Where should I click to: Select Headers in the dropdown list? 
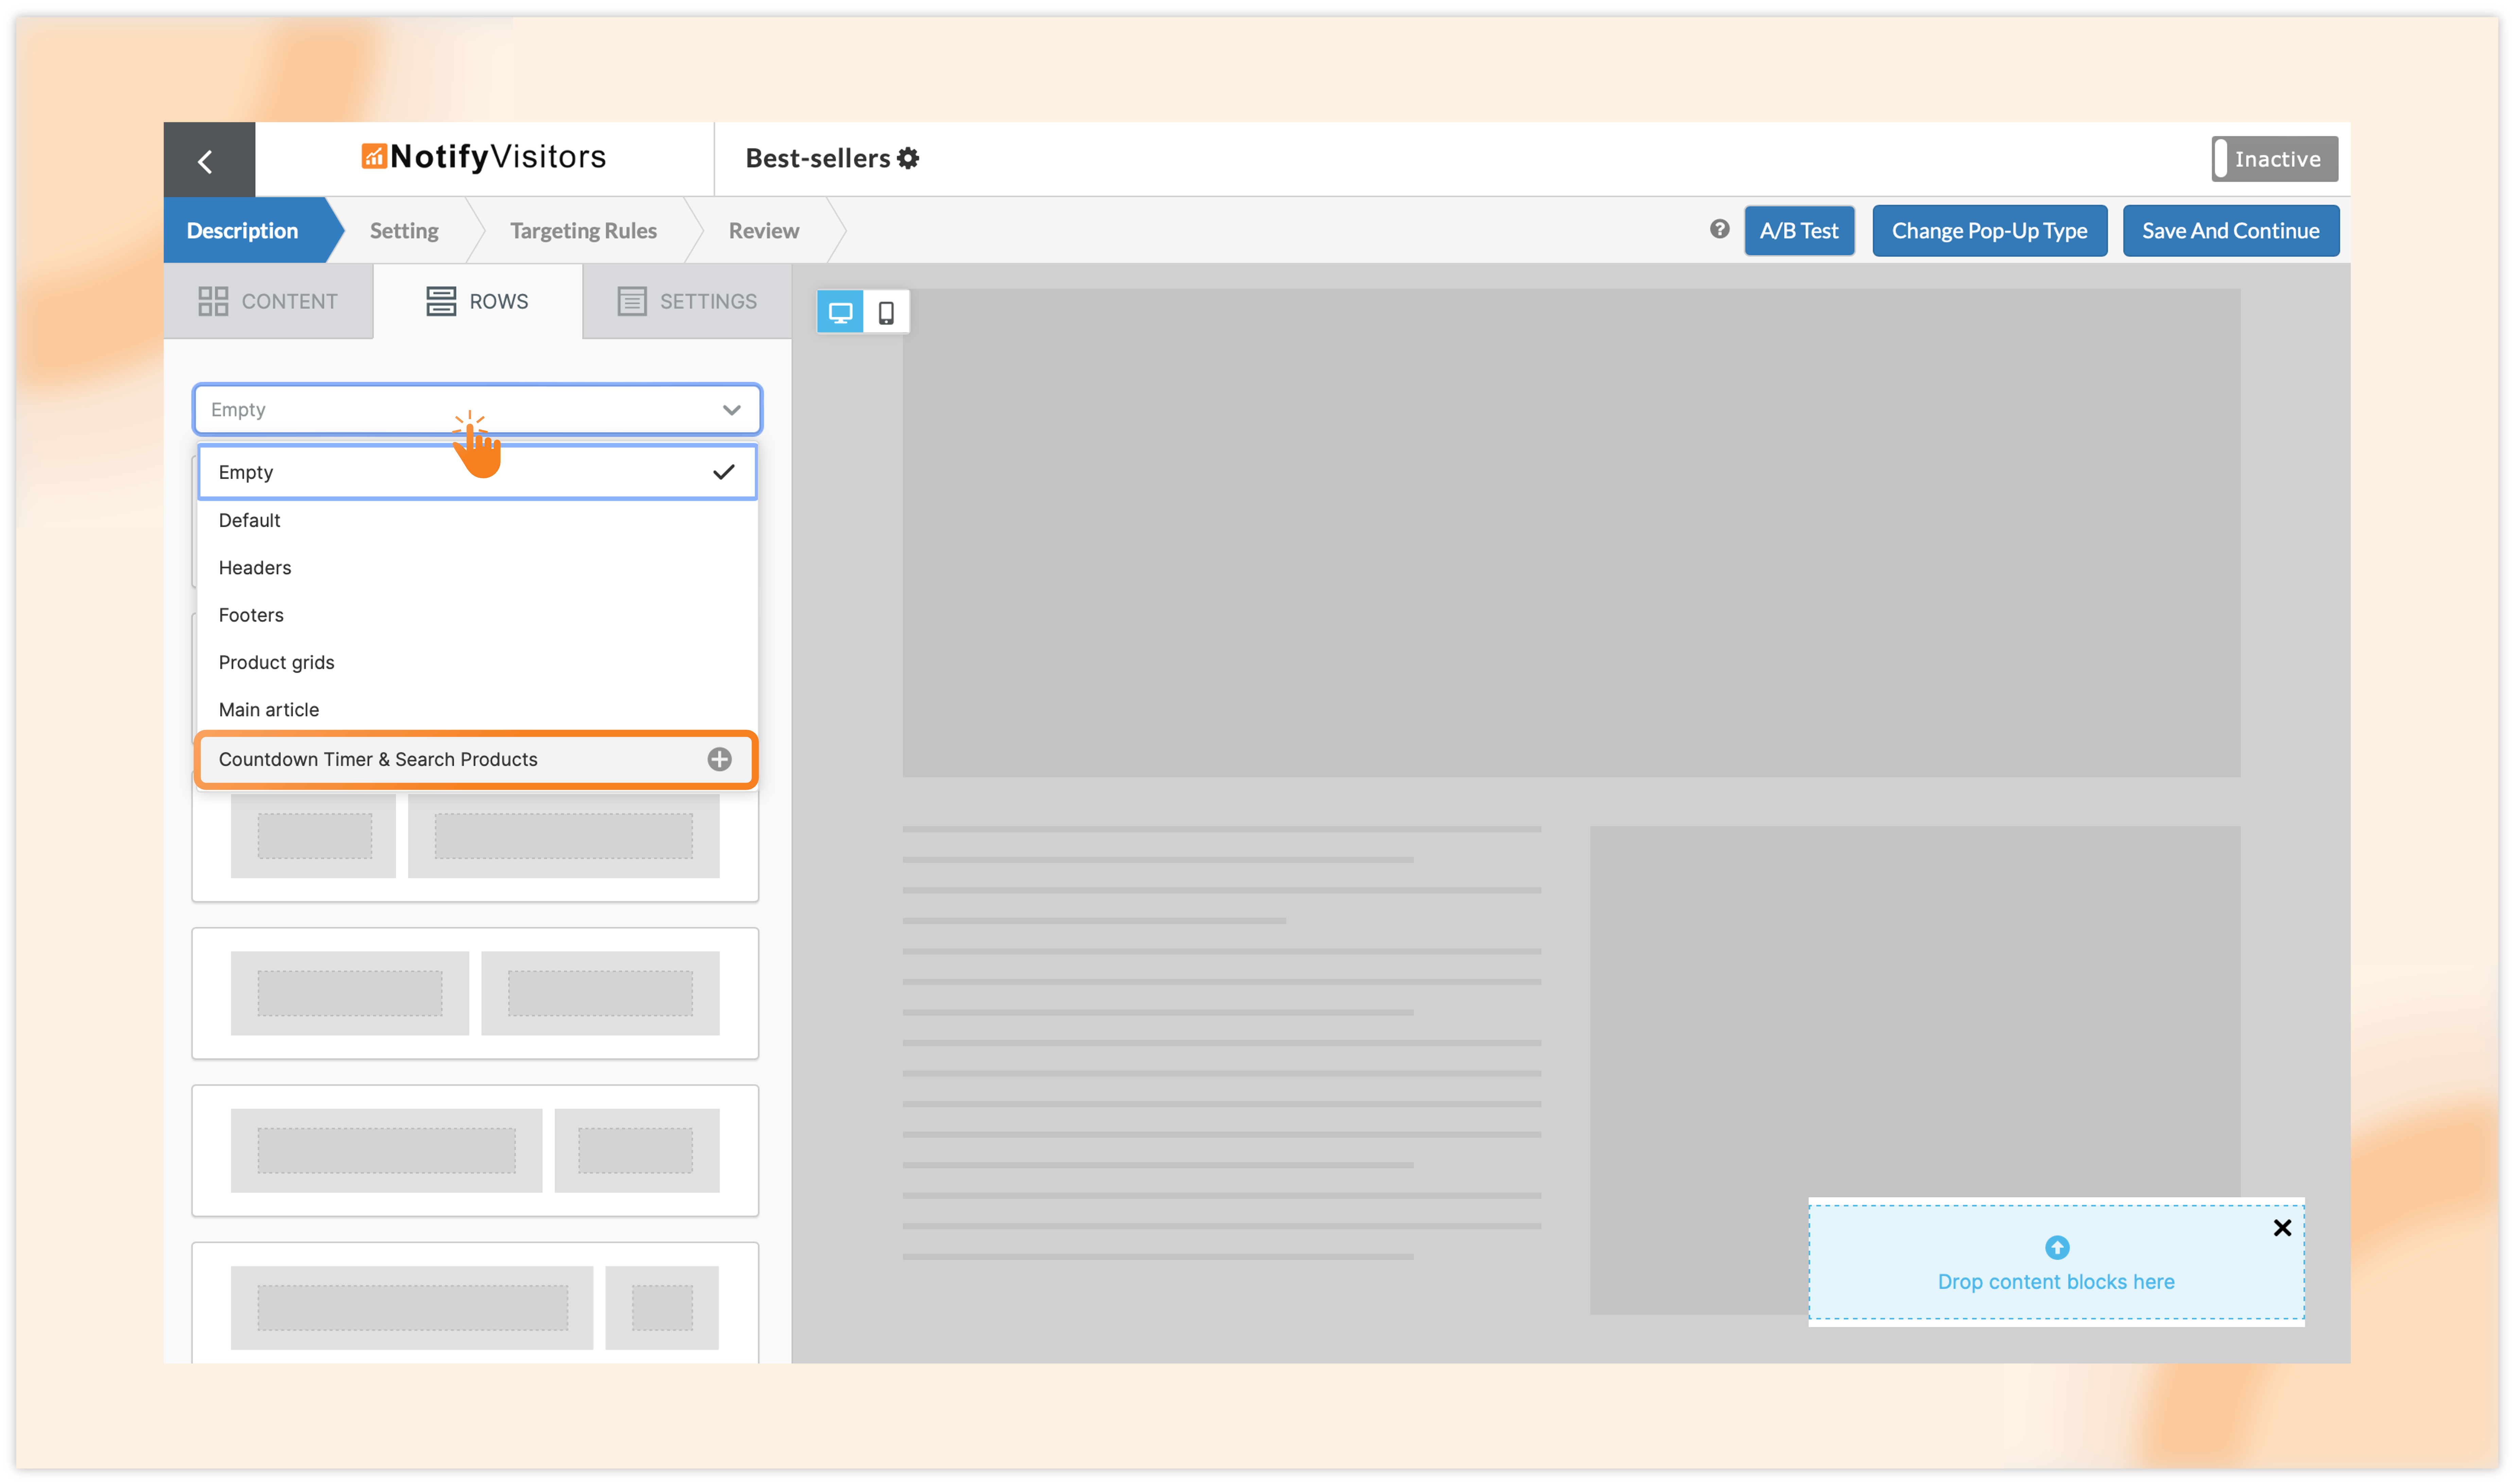click(x=255, y=567)
